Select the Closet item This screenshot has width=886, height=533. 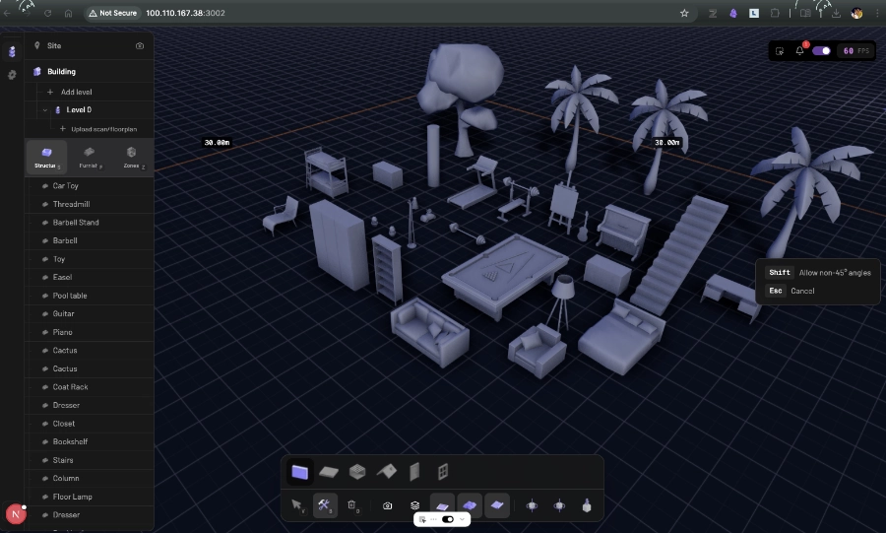pos(90,424)
